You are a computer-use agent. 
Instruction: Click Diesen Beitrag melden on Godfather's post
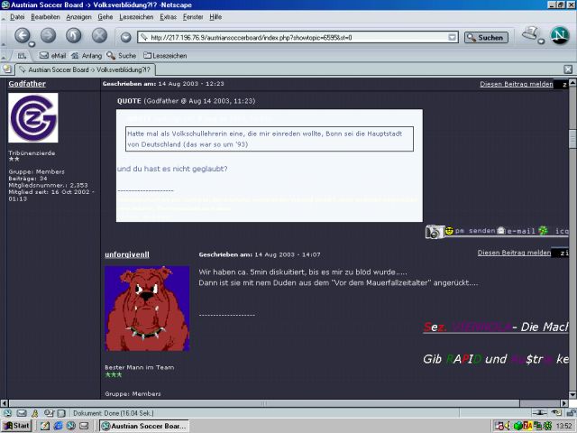point(517,84)
